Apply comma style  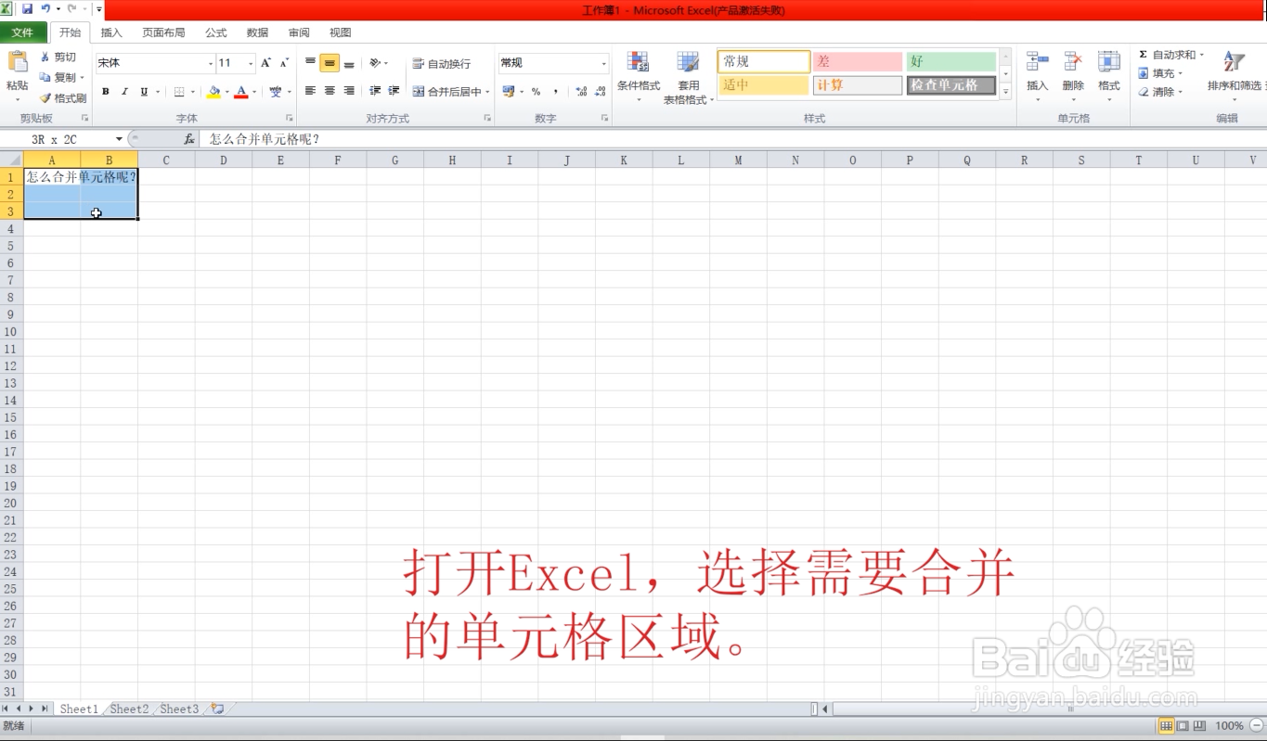pos(555,92)
